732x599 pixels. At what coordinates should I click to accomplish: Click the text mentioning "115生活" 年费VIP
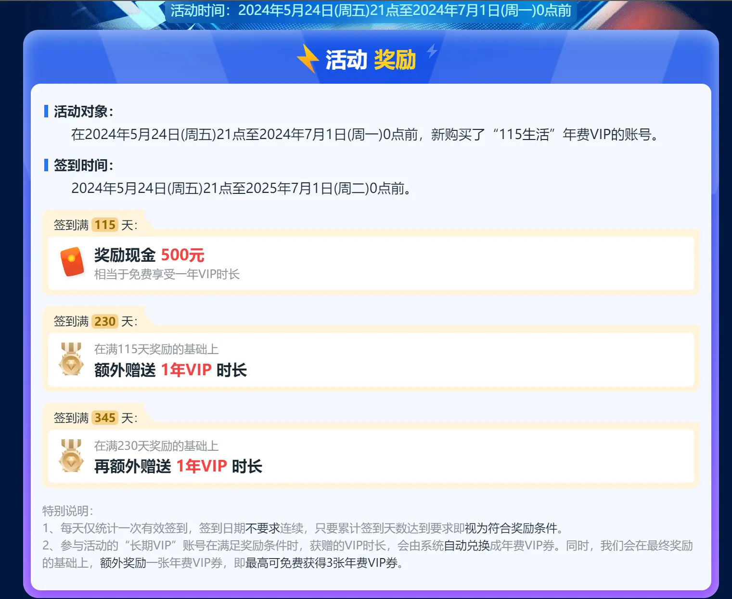pos(365,134)
